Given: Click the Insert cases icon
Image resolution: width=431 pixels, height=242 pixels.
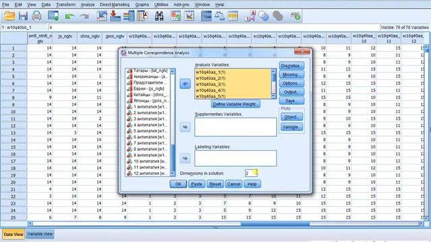Looking at the screenshot, I should 175,16.
